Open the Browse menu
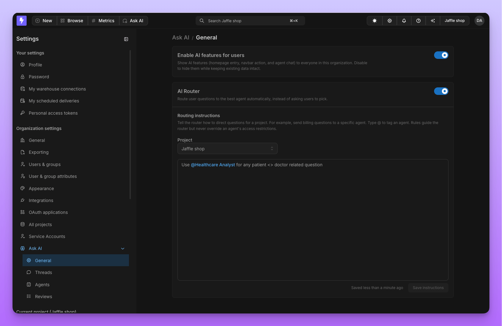Image resolution: width=502 pixels, height=326 pixels. click(x=72, y=21)
